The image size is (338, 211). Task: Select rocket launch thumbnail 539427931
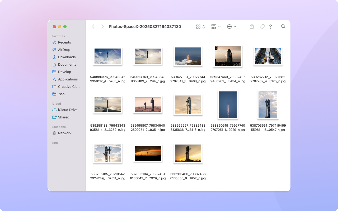(x=188, y=56)
